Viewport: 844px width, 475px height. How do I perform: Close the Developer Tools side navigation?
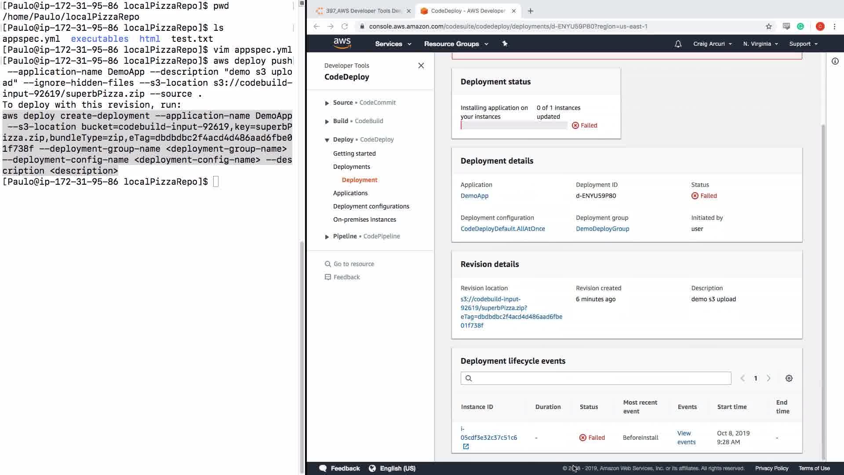click(421, 66)
